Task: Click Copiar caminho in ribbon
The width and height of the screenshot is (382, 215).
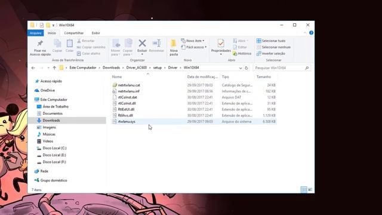Action: (91, 47)
